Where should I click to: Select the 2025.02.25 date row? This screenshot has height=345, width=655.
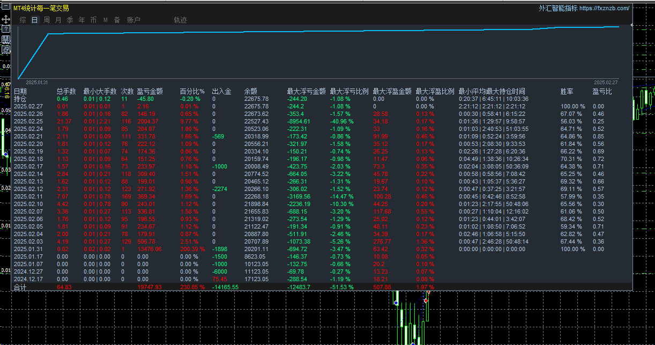coord(28,122)
